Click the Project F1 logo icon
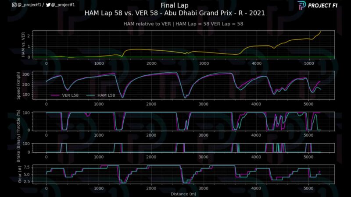Image resolution: width=351 pixels, height=197 pixels. coord(301,5)
